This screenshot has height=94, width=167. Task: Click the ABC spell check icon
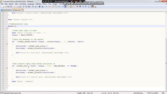tap(92, 7)
